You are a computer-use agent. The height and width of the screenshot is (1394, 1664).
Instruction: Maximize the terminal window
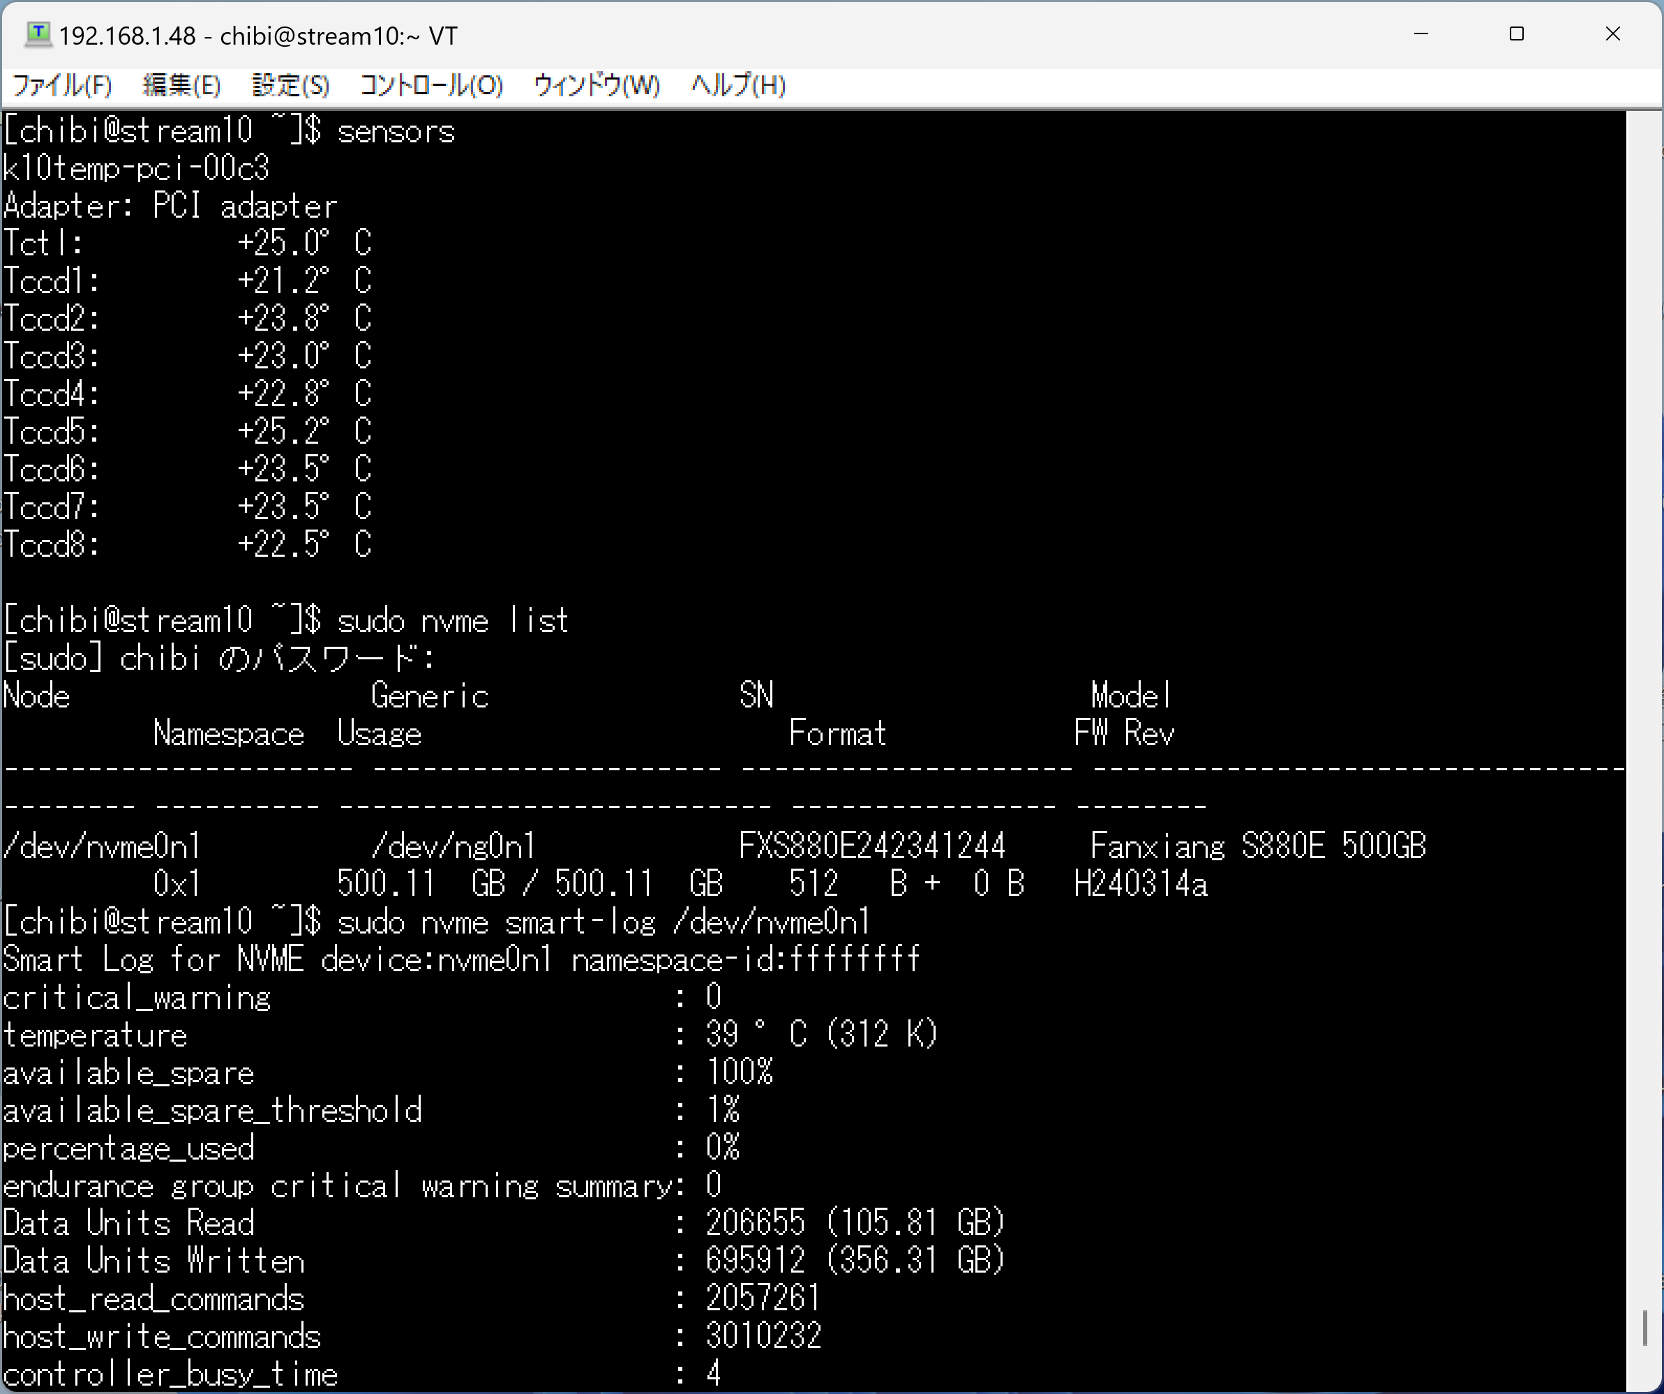1516,34
